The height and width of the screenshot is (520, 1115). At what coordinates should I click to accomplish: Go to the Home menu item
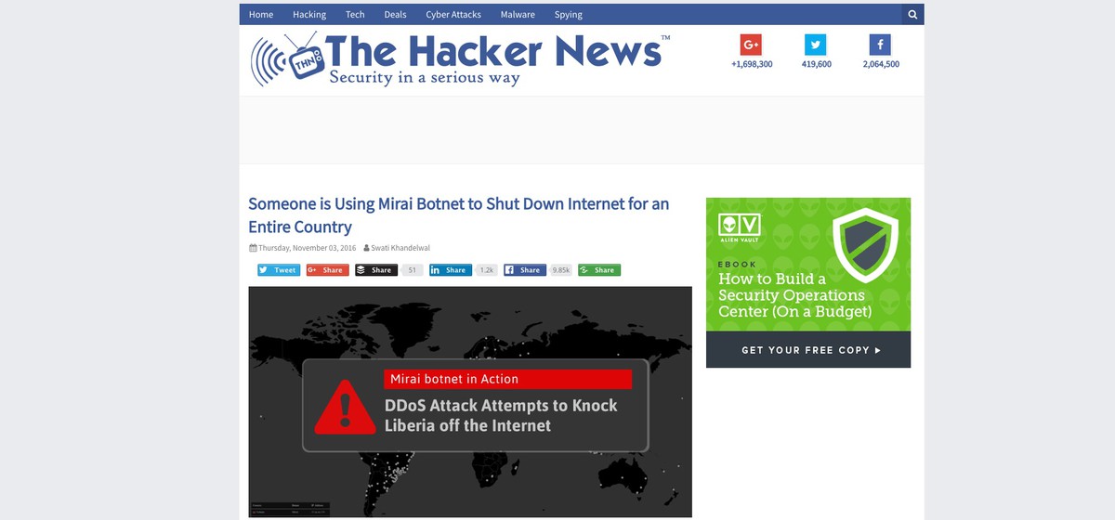point(261,15)
